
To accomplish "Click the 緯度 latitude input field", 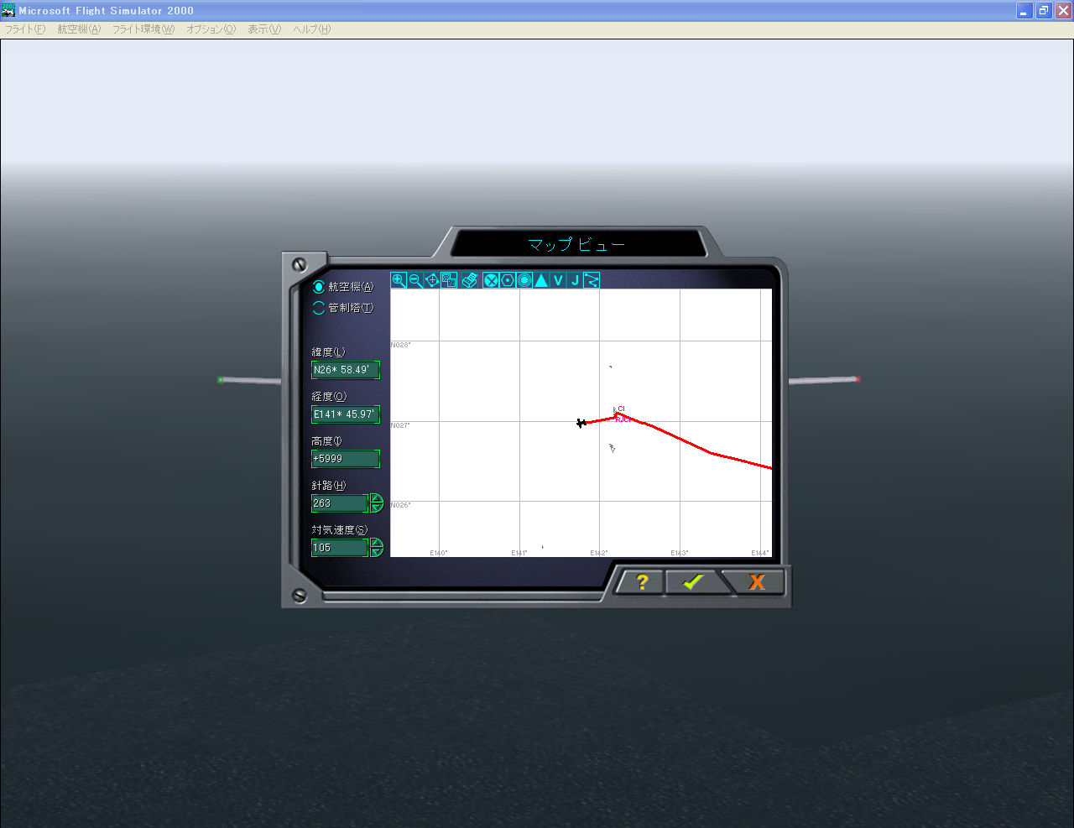I will [x=346, y=370].
